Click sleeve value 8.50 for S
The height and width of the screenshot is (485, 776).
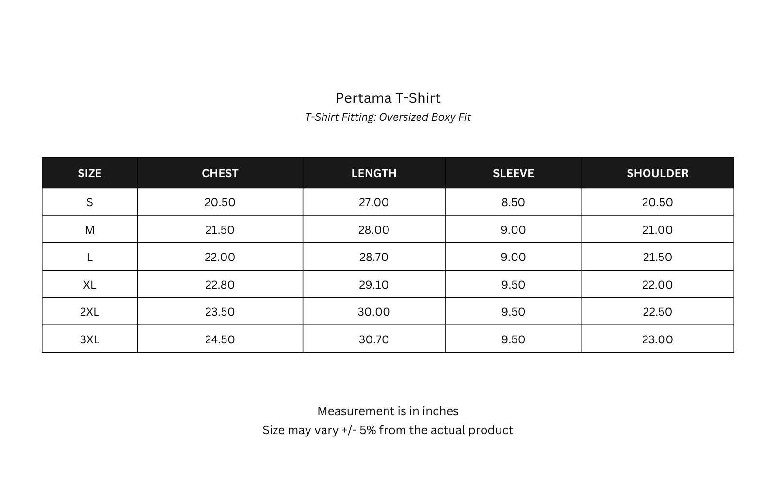coord(513,202)
